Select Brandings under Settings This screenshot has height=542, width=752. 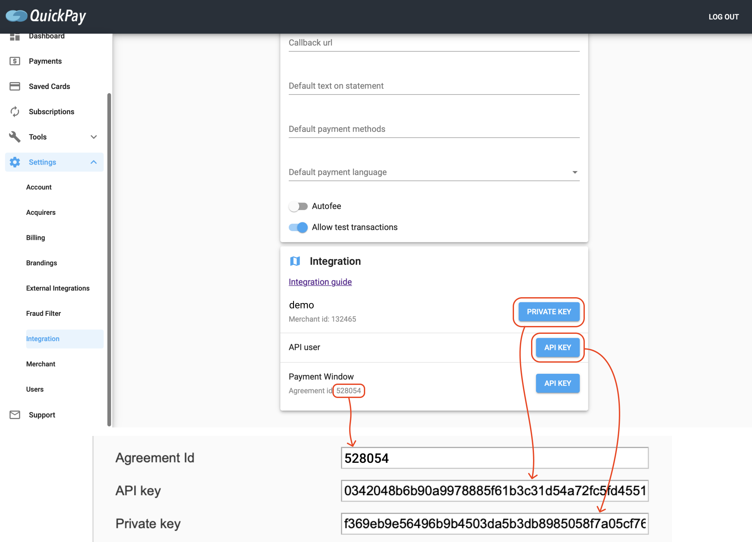coord(41,263)
